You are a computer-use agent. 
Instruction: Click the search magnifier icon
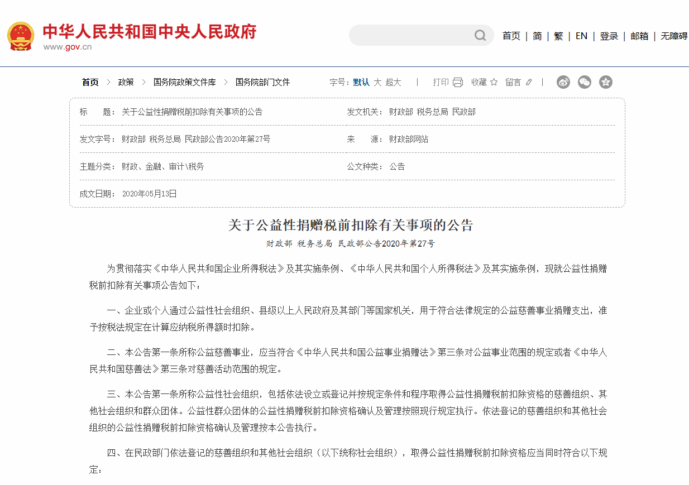480,36
